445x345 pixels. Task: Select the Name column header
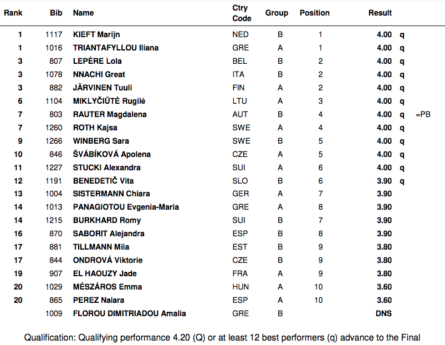click(x=84, y=13)
